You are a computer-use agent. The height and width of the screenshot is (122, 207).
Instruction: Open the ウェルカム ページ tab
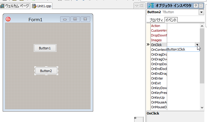point(17,6)
